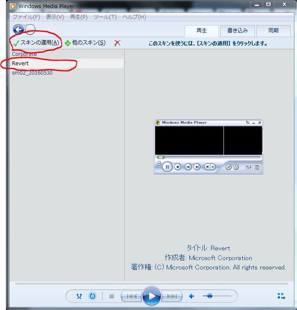Open volume dropdown arrow in skin preview

pos(213,167)
